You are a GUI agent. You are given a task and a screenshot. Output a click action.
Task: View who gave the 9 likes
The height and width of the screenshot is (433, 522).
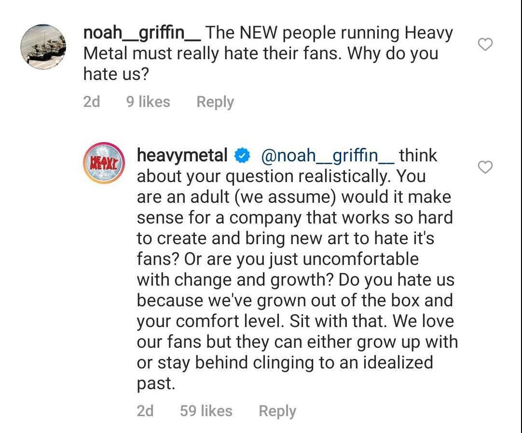point(148,102)
